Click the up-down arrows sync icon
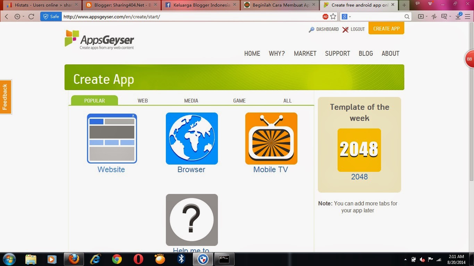This screenshot has width=474, height=266. point(434,17)
